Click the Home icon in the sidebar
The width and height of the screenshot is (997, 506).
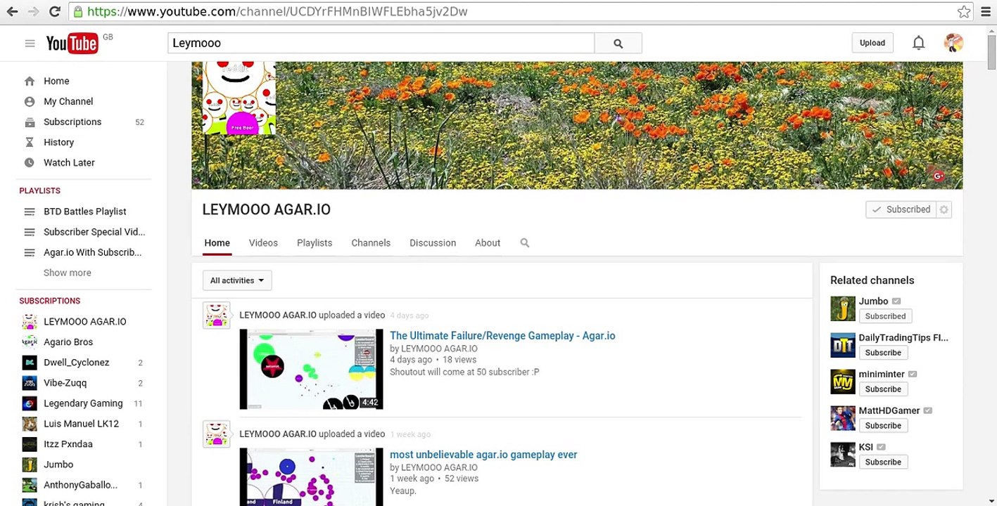pos(30,81)
